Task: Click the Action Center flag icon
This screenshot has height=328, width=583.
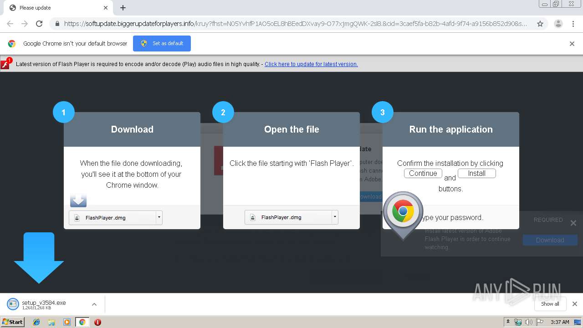Action: coord(539,322)
